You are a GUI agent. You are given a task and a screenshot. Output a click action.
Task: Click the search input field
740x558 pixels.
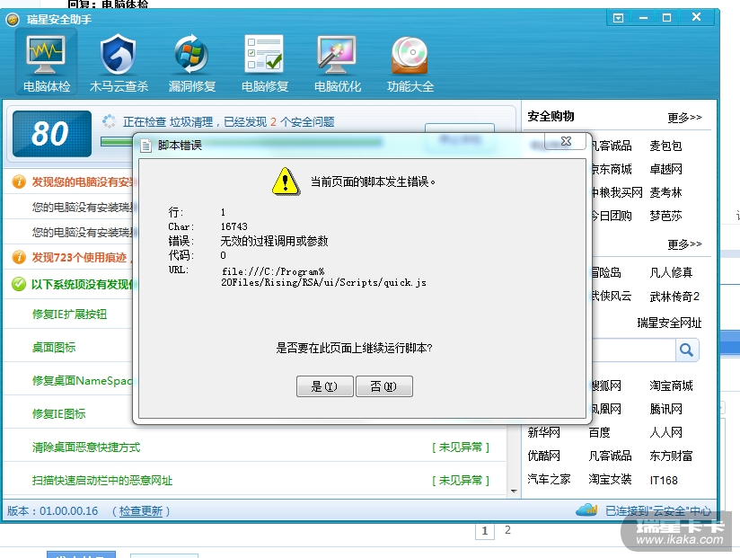[634, 350]
